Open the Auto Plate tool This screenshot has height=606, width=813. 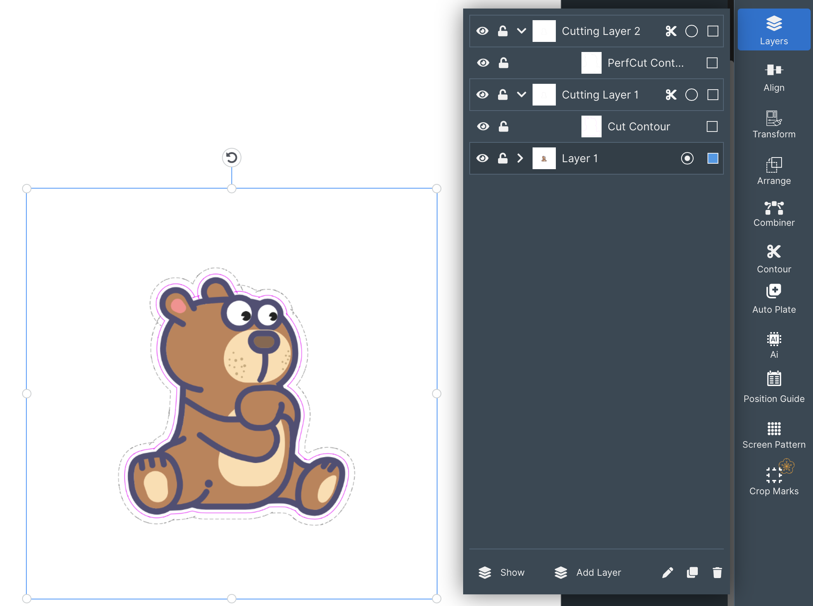click(x=774, y=299)
